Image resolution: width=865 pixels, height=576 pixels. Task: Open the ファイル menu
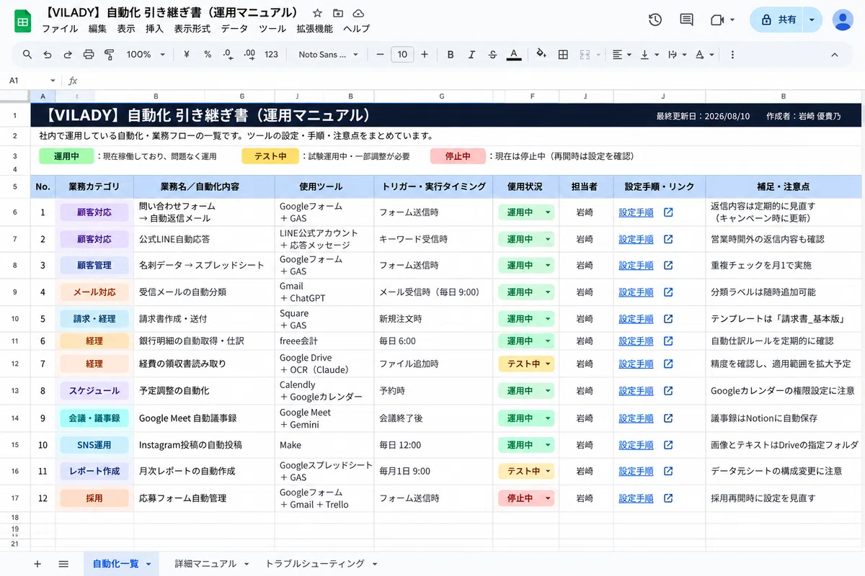(60, 29)
